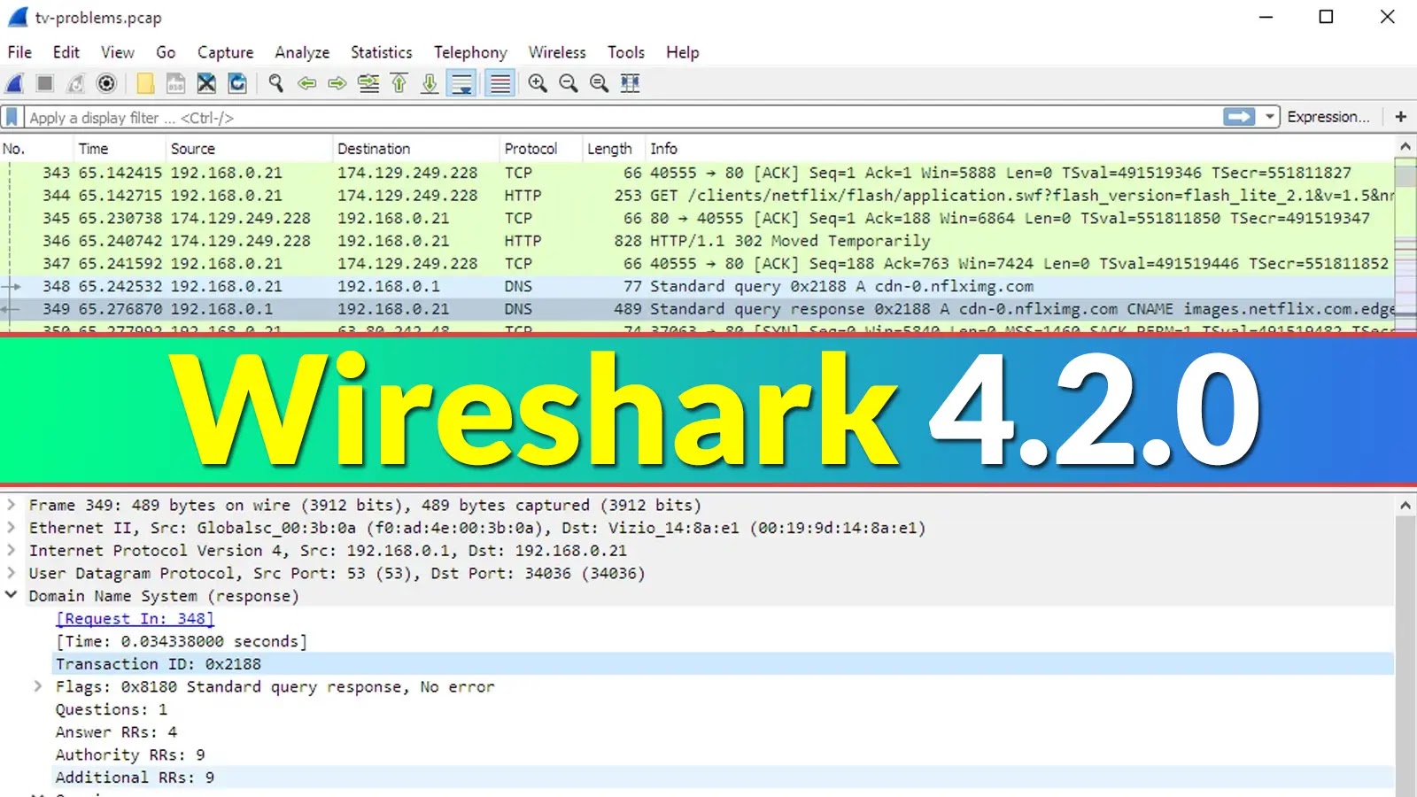Jump to the last packet

click(x=430, y=83)
